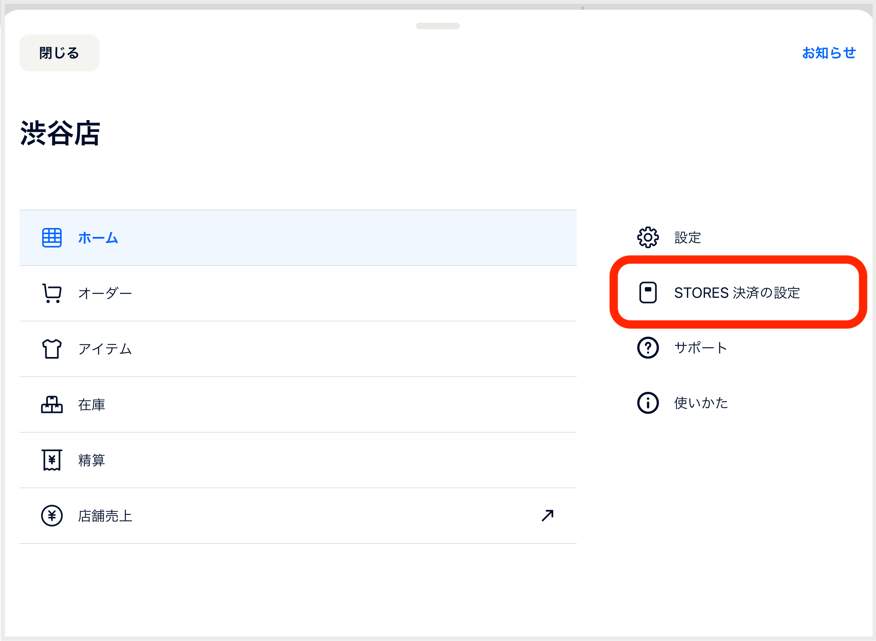Click the オーダー shopping cart icon
876x641 pixels.
pos(52,293)
